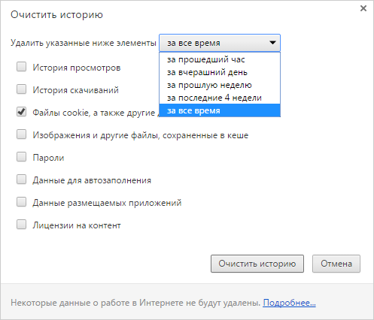Click the 'Очистить историю' button
This screenshot has height=320, width=374.
[x=257, y=264]
